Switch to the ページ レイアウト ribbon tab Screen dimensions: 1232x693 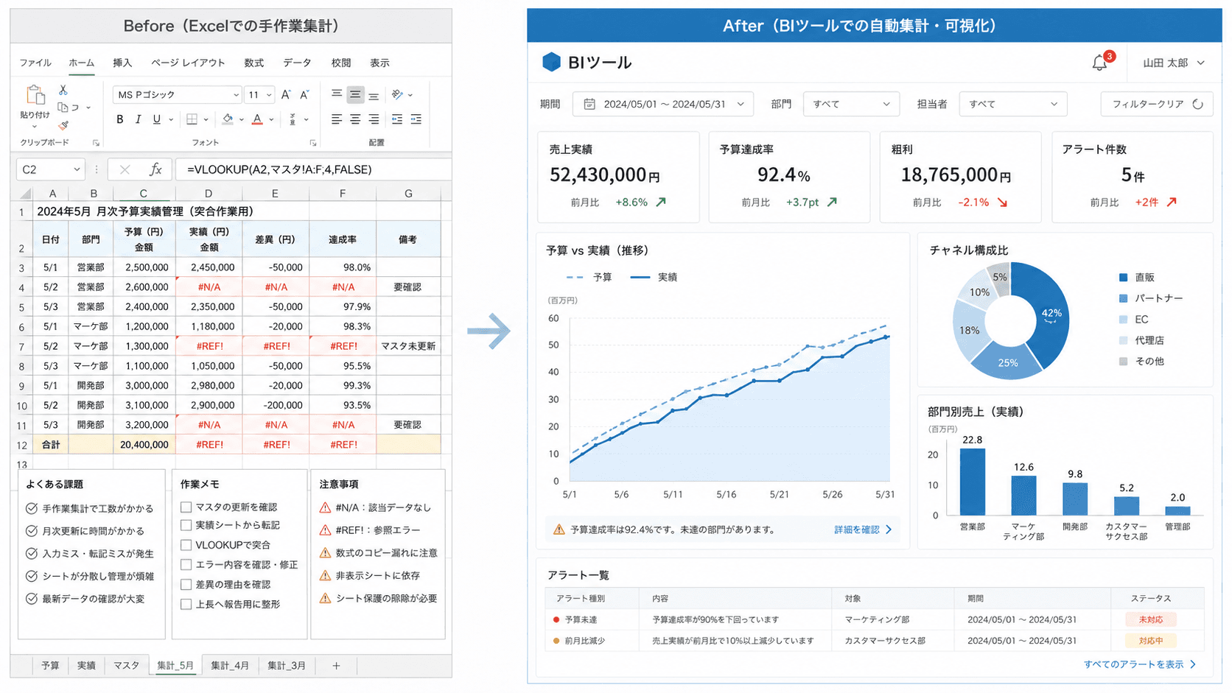pyautogui.click(x=188, y=63)
